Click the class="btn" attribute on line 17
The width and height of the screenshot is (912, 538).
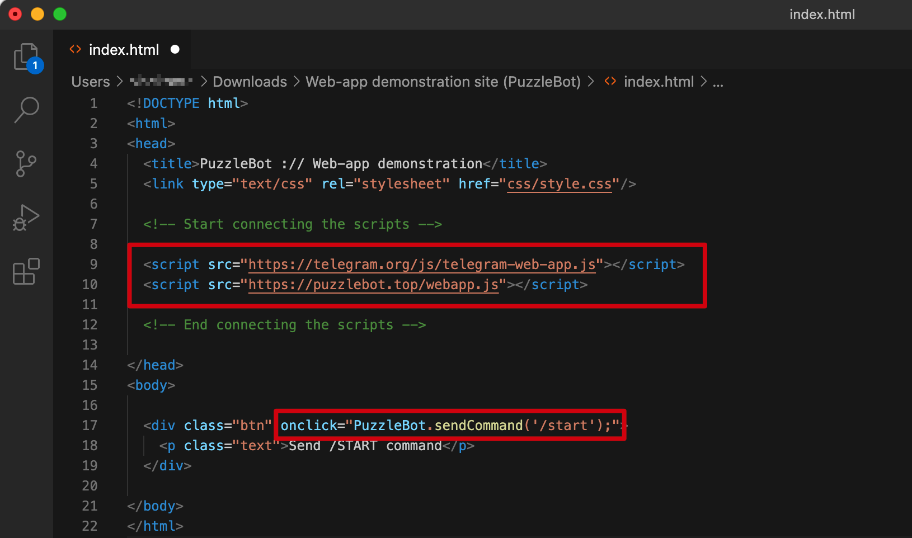(228, 426)
